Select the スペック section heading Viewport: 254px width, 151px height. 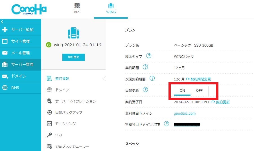click(x=132, y=144)
